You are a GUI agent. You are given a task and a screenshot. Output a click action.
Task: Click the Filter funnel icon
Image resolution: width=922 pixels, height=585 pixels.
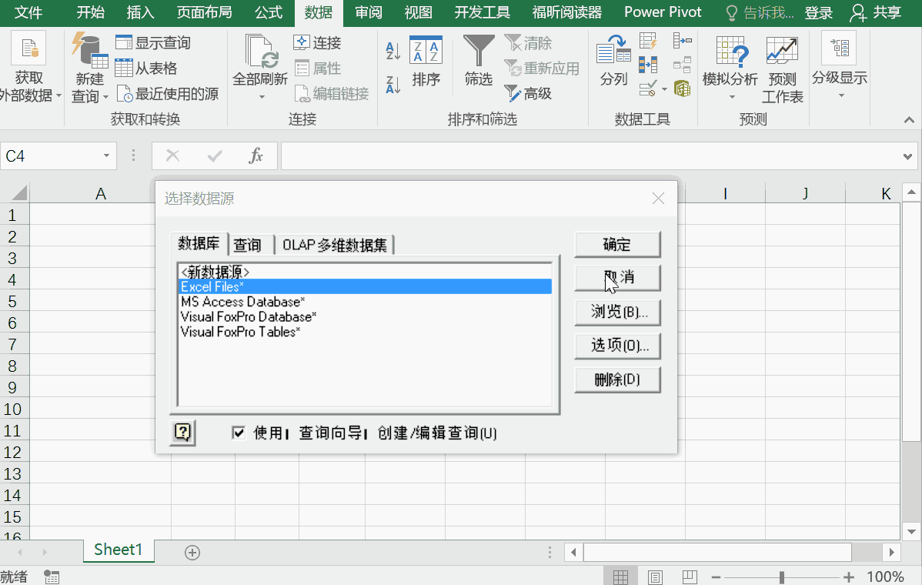[x=479, y=52]
